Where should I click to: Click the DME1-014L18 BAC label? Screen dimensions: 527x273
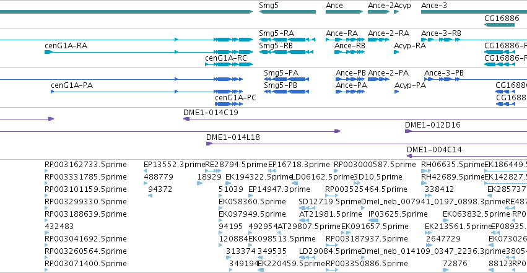(x=233, y=137)
